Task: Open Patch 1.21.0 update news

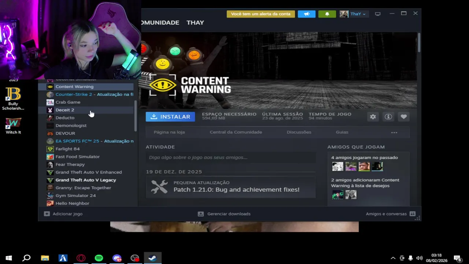Action: point(236,190)
